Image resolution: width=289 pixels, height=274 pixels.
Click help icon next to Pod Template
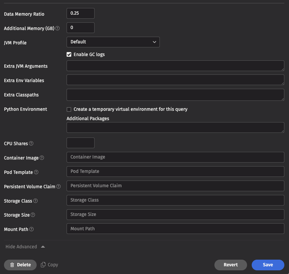(x=36, y=172)
